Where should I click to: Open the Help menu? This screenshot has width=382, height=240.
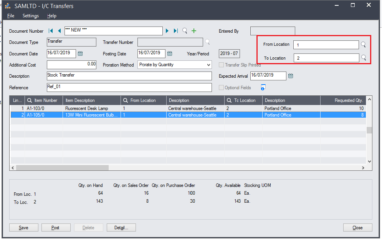[52, 16]
